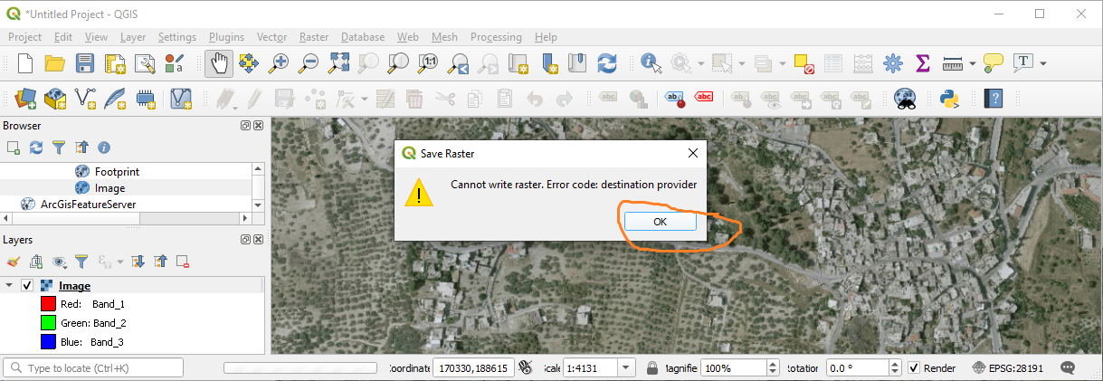Click Zoom Last icon
Viewport: 1103px width, 381px height.
[x=458, y=63]
